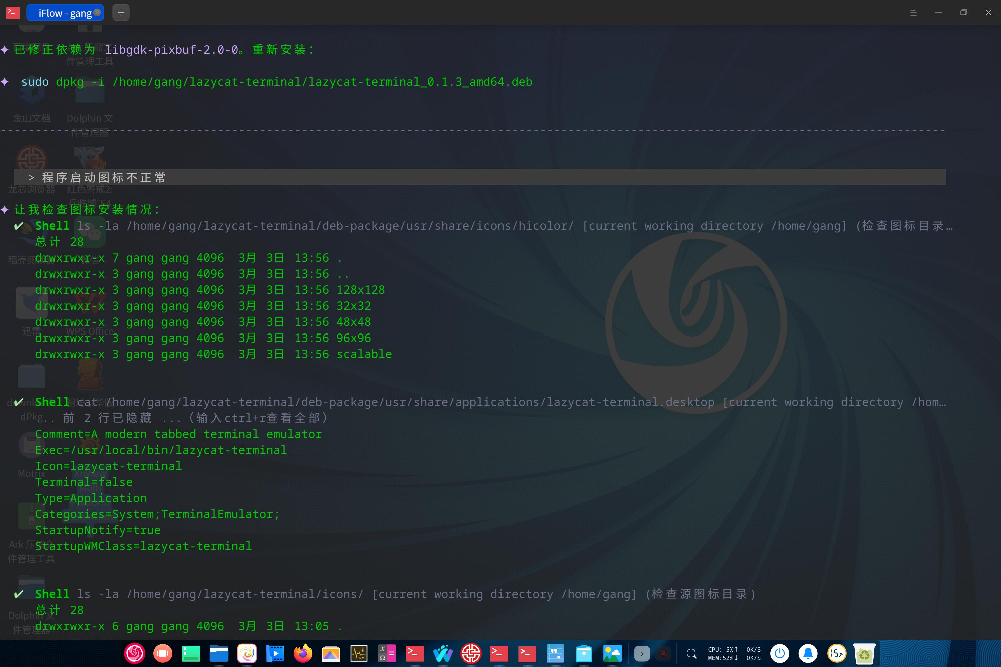Open the system monitor dock icon
Screen dimensions: 1001x667
359,653
